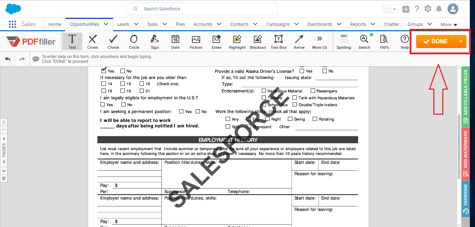Image resolution: width=475 pixels, height=227 pixels.
Task: Open the Add Watermark panel
Action: (465, 154)
